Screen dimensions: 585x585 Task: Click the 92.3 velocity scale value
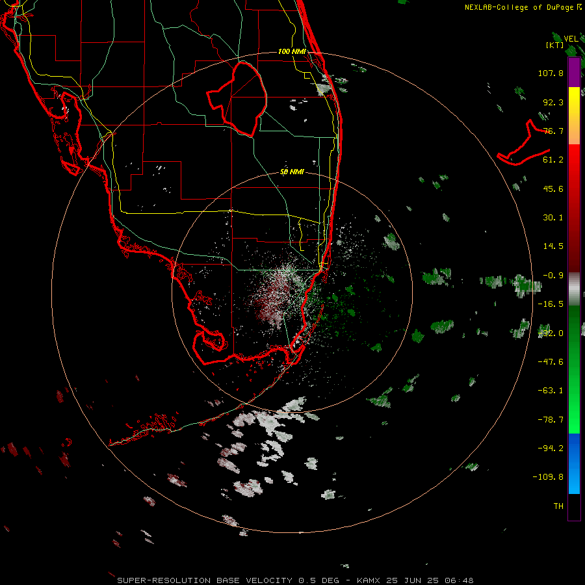553,102
